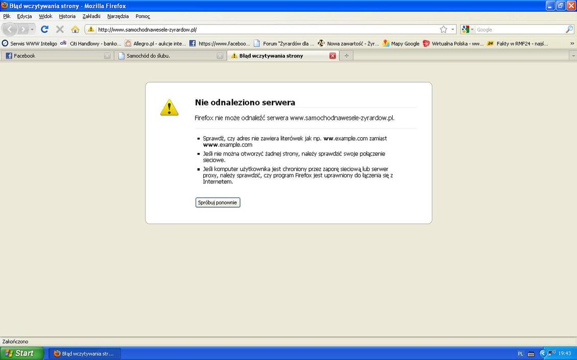Open a new tab with plus button
The height and width of the screenshot is (360, 577).
(346, 56)
